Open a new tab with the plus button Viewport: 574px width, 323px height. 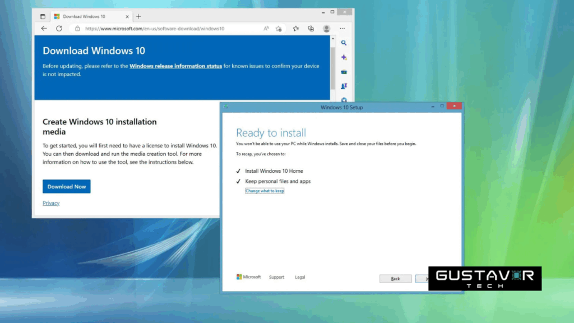[x=138, y=16]
